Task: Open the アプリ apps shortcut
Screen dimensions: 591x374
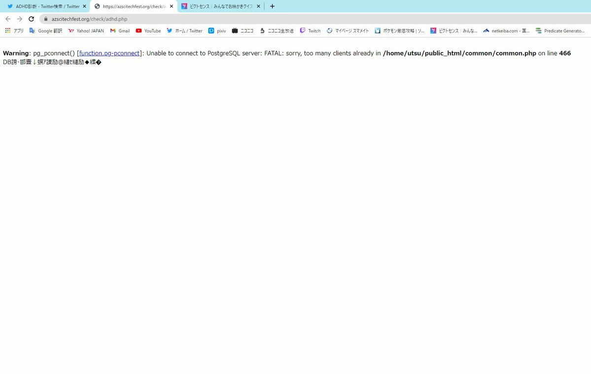Action: pyautogui.click(x=14, y=31)
